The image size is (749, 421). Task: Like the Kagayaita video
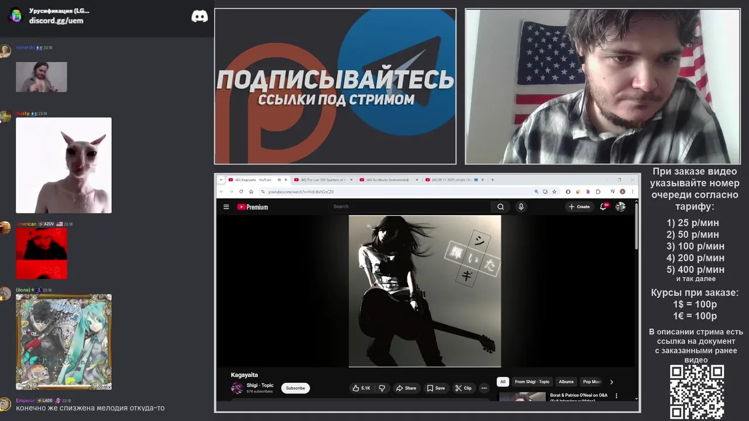pos(360,388)
